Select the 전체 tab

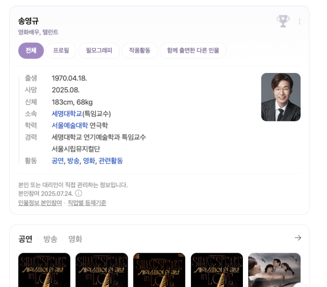[x=31, y=51]
